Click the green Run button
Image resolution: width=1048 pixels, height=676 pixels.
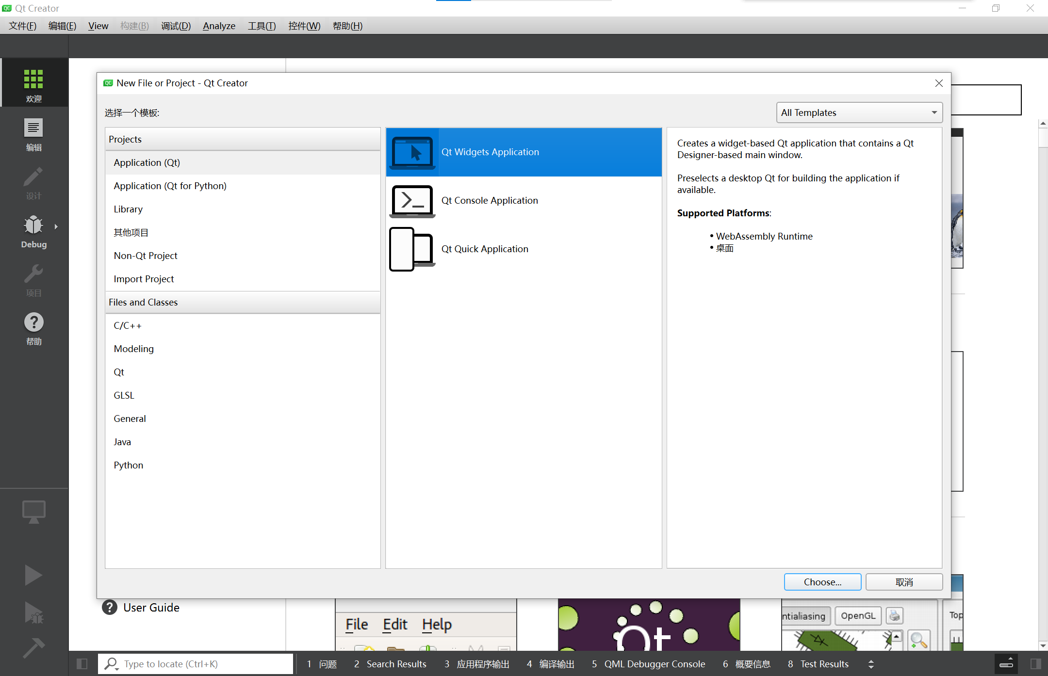[33, 575]
